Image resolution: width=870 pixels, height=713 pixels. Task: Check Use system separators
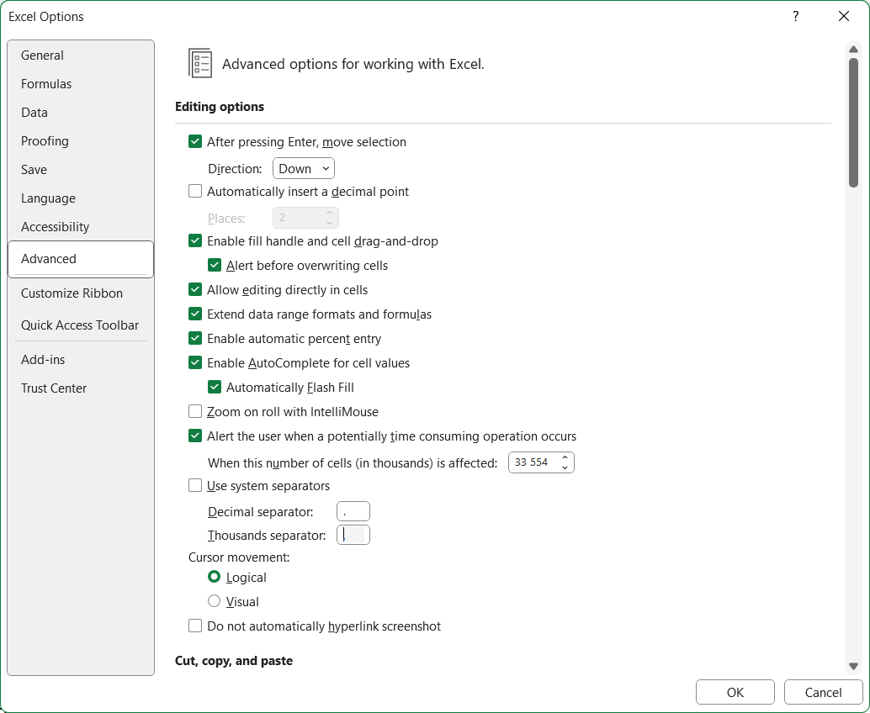(x=195, y=486)
